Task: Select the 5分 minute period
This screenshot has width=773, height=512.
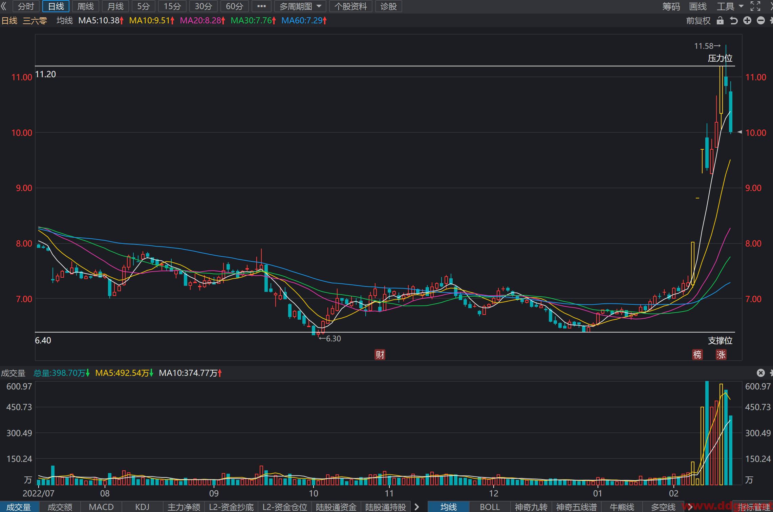Action: (x=144, y=6)
